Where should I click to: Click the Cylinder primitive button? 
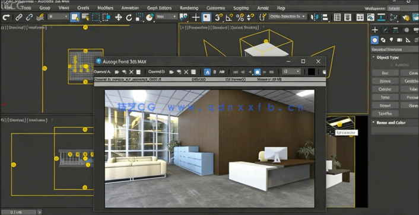pos(385,89)
